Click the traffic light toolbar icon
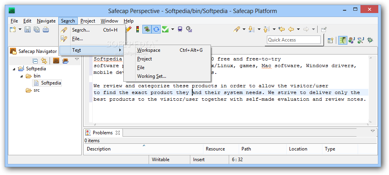Screen dimensions: 389x175 138,29
